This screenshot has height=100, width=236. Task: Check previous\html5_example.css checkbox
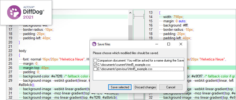coord(95,69)
